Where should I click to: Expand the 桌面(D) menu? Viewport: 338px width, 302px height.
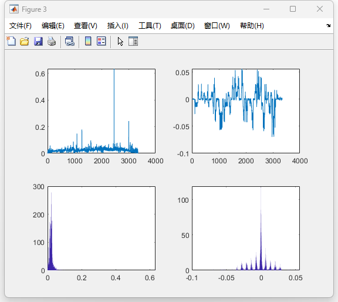[182, 26]
